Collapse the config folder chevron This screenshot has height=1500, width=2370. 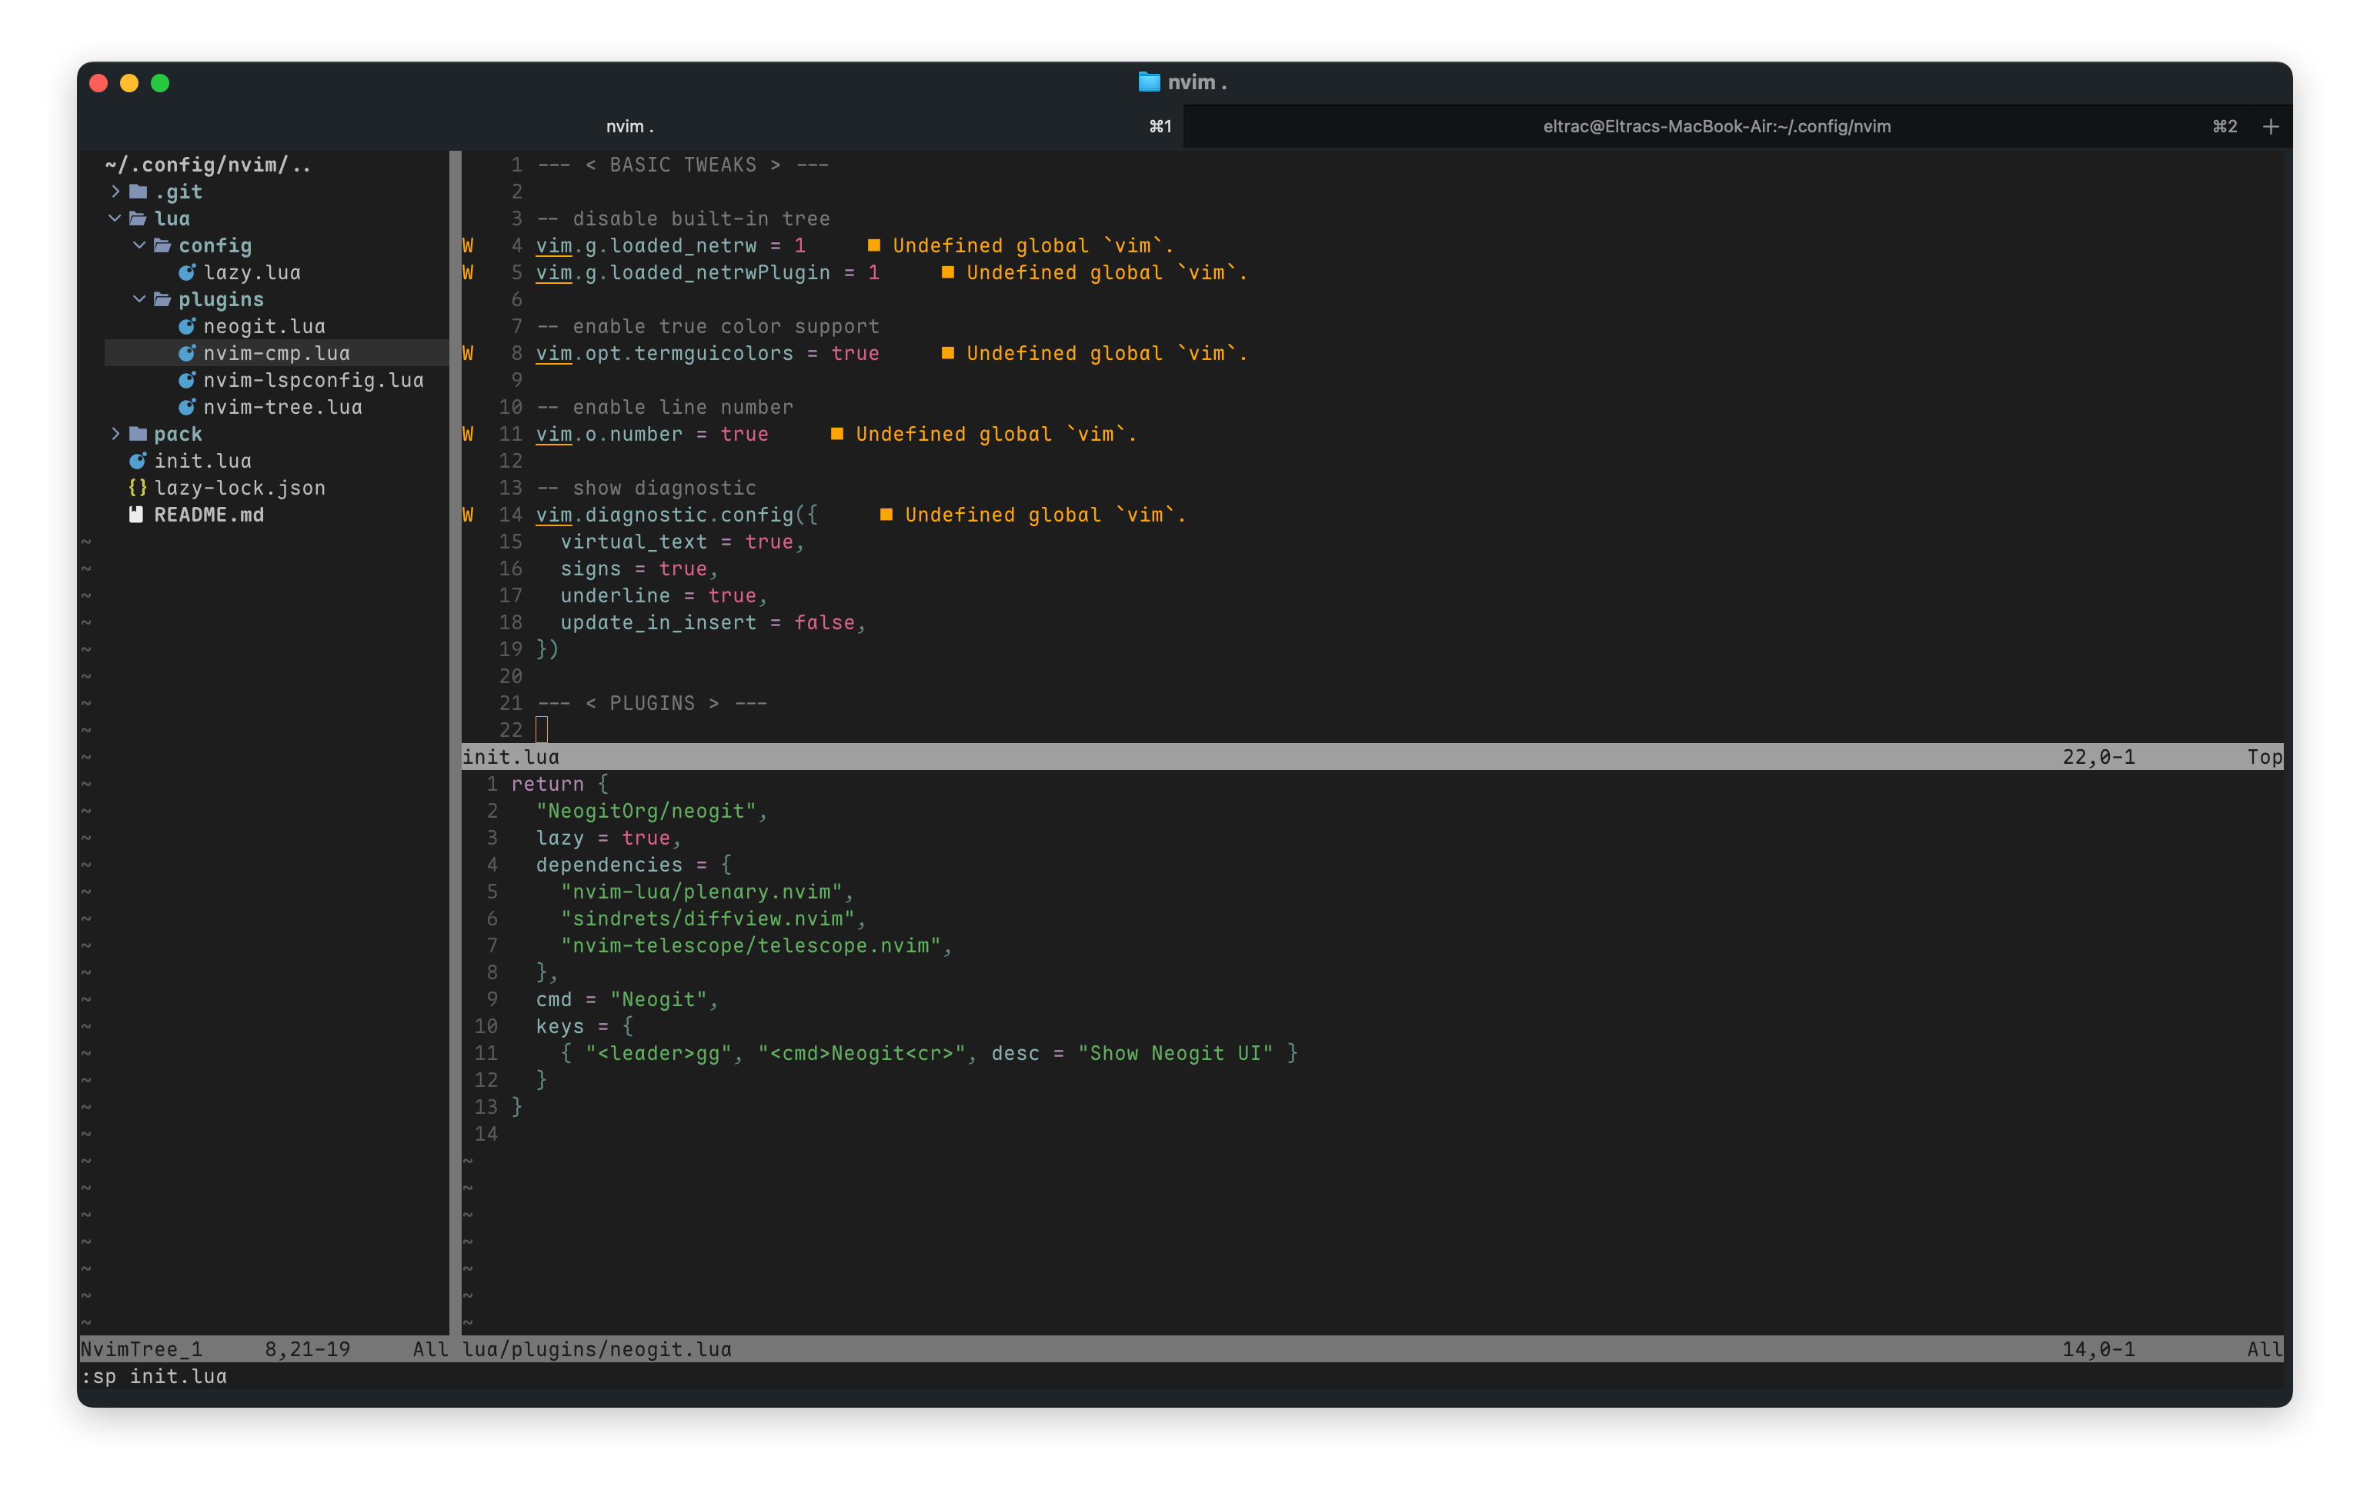point(139,246)
